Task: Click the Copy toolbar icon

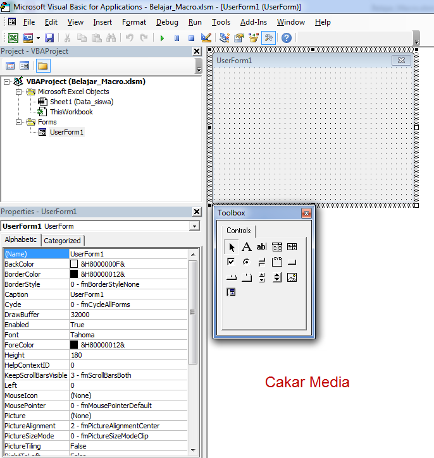Action: coord(82,38)
